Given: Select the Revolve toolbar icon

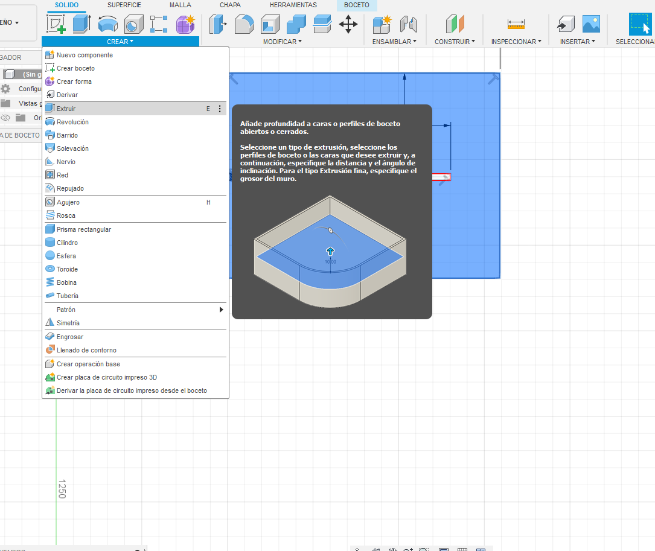Looking at the screenshot, I should pos(108,24).
